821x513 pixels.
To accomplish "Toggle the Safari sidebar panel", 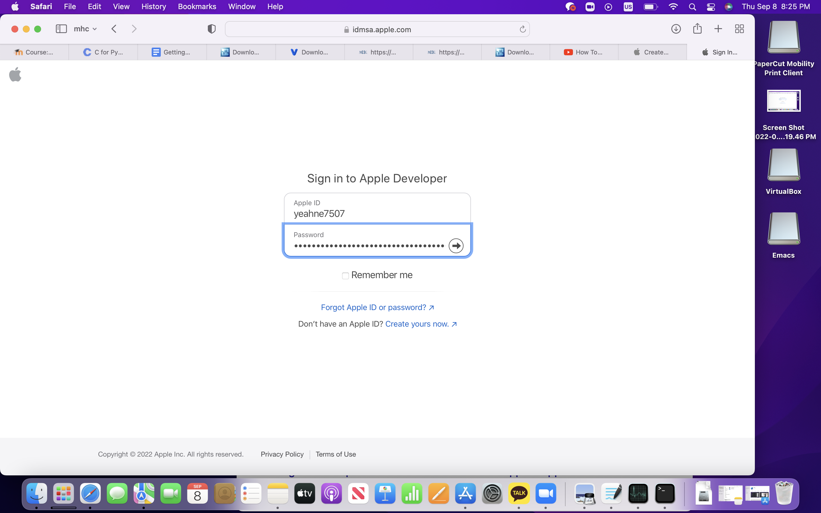I will pyautogui.click(x=61, y=29).
